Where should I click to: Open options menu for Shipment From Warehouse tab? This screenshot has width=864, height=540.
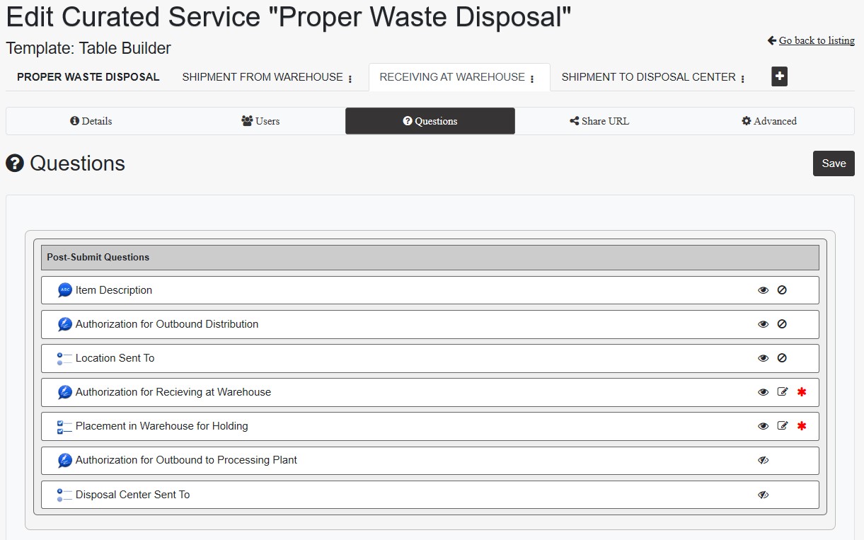pyautogui.click(x=350, y=79)
